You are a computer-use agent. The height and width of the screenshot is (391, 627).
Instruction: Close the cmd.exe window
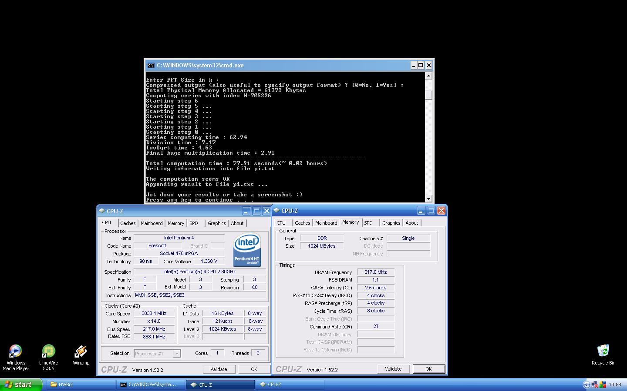428,65
